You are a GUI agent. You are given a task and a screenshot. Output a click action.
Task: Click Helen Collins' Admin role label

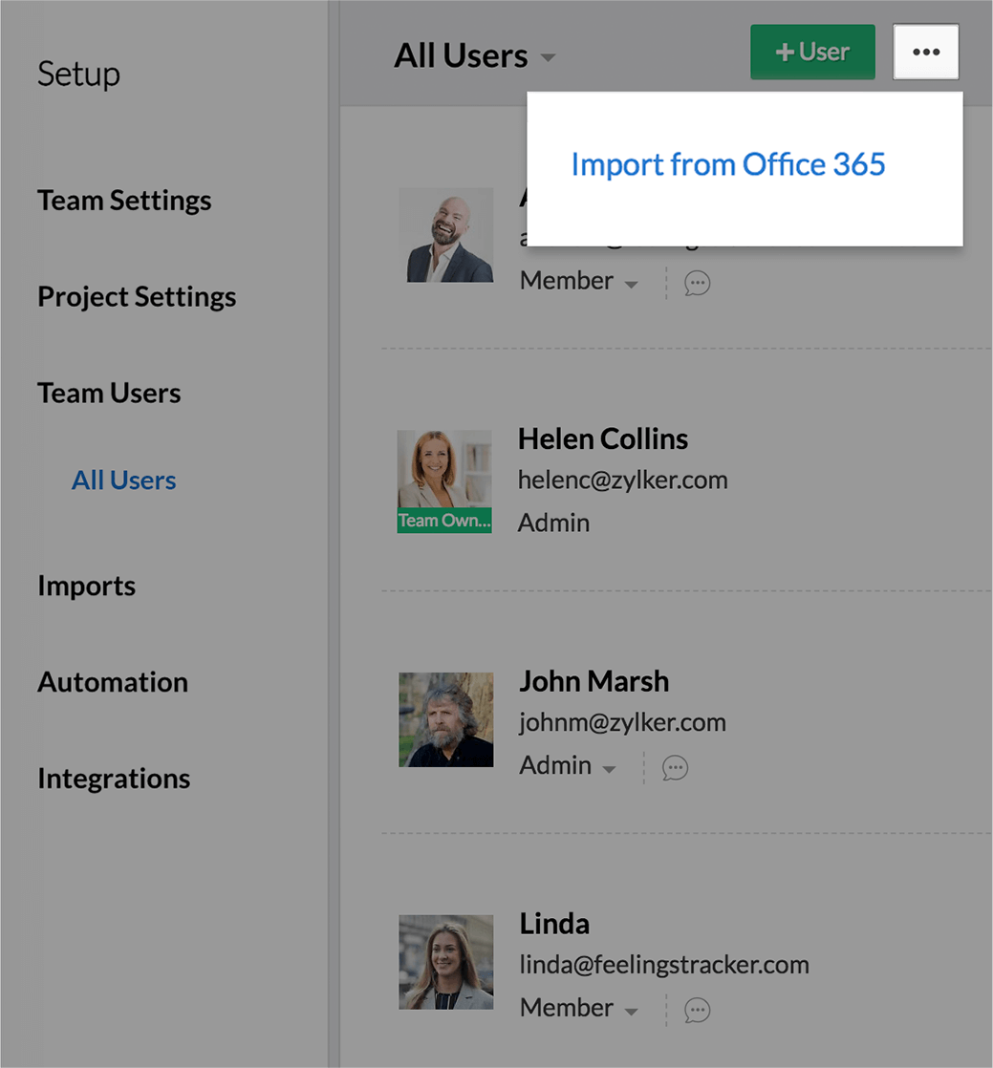pos(554,523)
